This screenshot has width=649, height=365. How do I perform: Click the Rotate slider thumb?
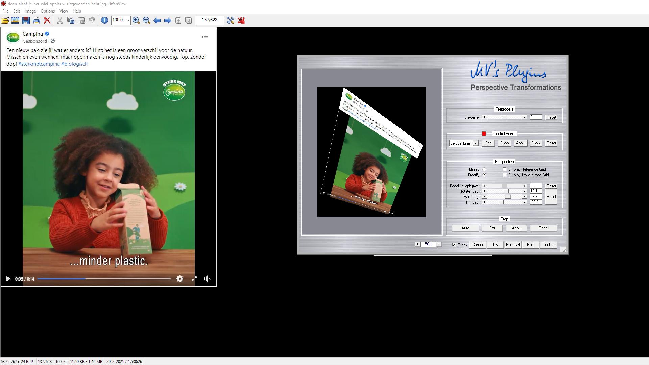pos(506,191)
